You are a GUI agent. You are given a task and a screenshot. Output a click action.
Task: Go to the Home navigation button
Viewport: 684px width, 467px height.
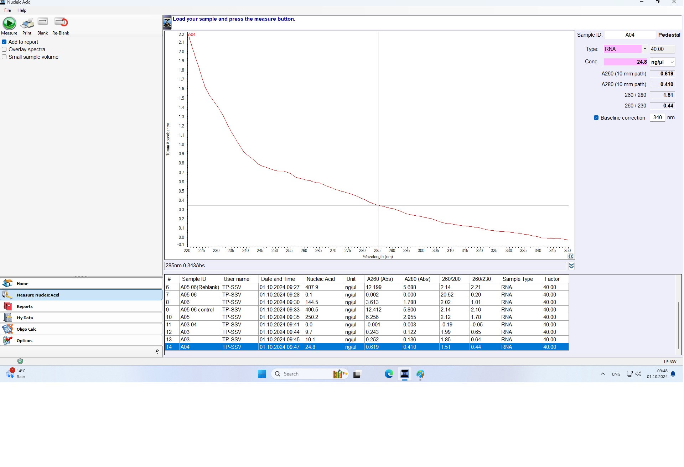click(x=22, y=284)
